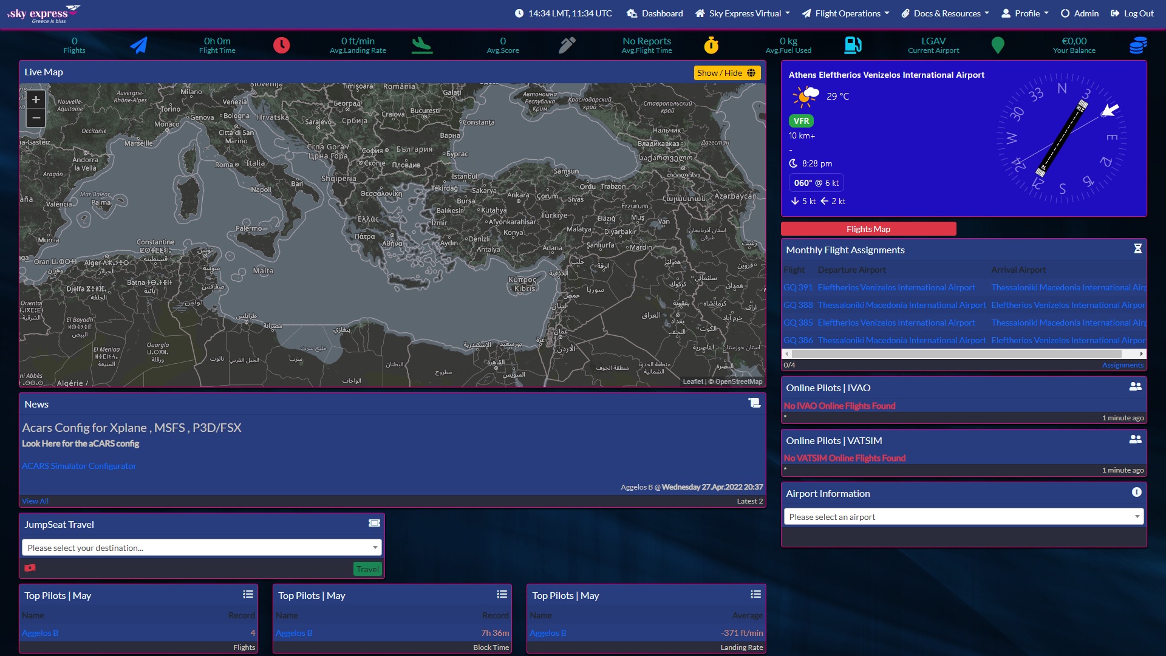This screenshot has width=1166, height=656.
Task: Open flight GQ 391 assignment
Action: [797, 287]
